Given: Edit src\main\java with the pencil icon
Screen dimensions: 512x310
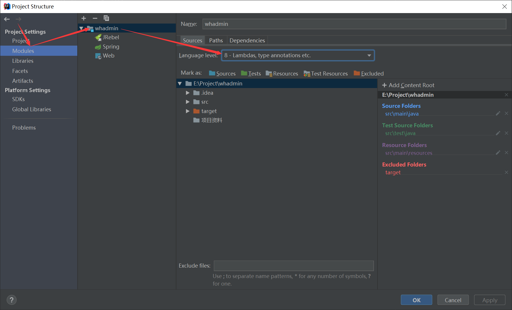Looking at the screenshot, I should click(x=498, y=113).
